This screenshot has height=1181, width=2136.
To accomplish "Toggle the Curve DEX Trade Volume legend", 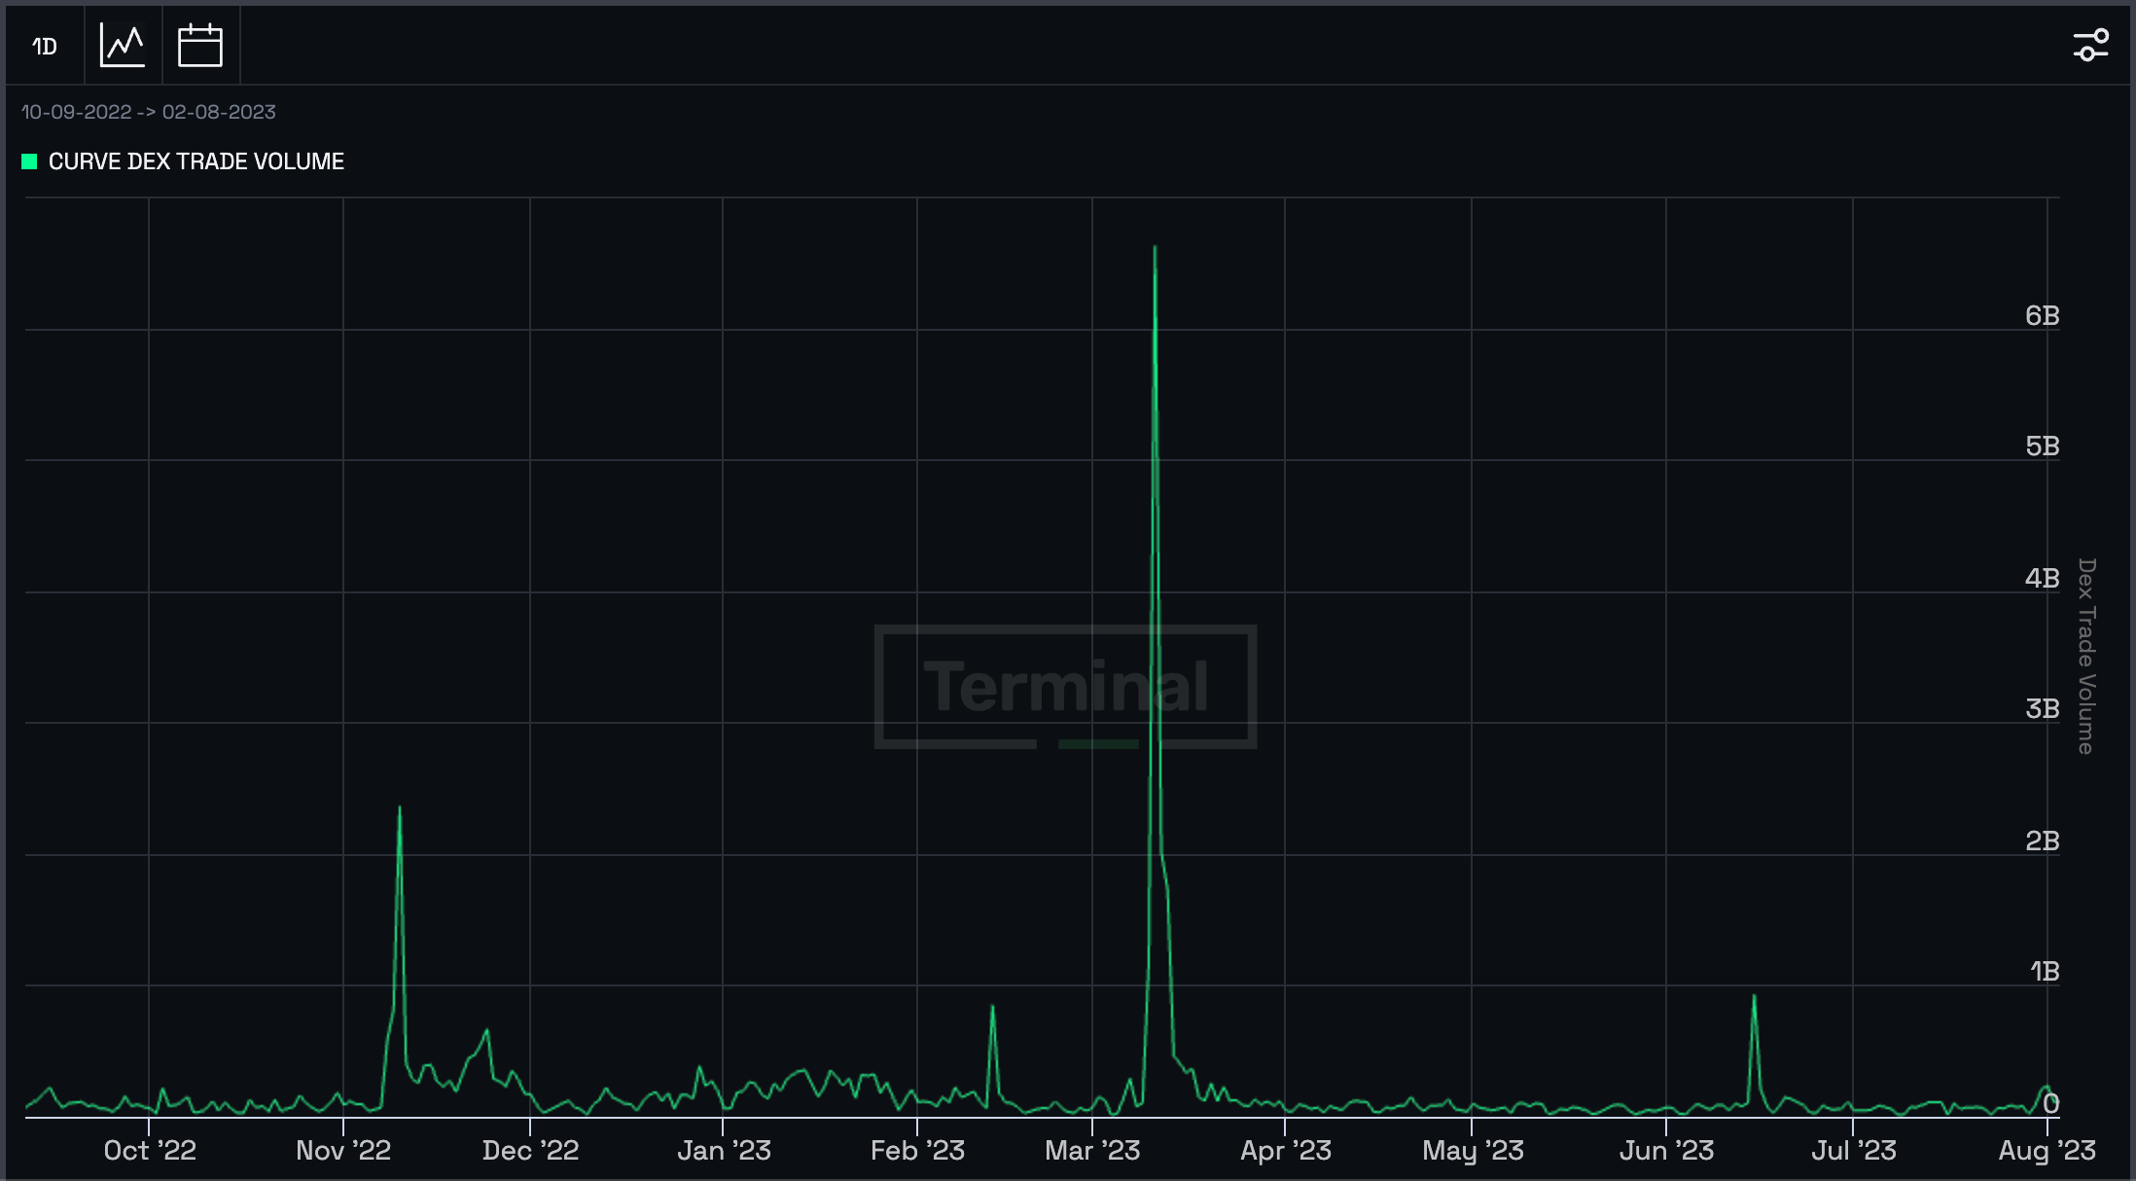I will 183,161.
